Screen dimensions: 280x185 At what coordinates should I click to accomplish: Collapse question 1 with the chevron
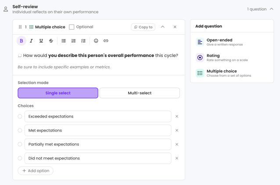pos(162,27)
